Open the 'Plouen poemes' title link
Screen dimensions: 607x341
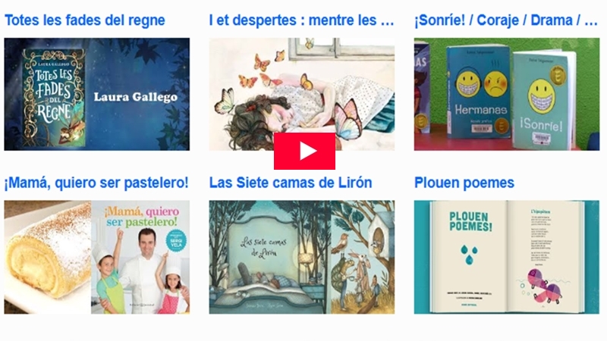[464, 183]
